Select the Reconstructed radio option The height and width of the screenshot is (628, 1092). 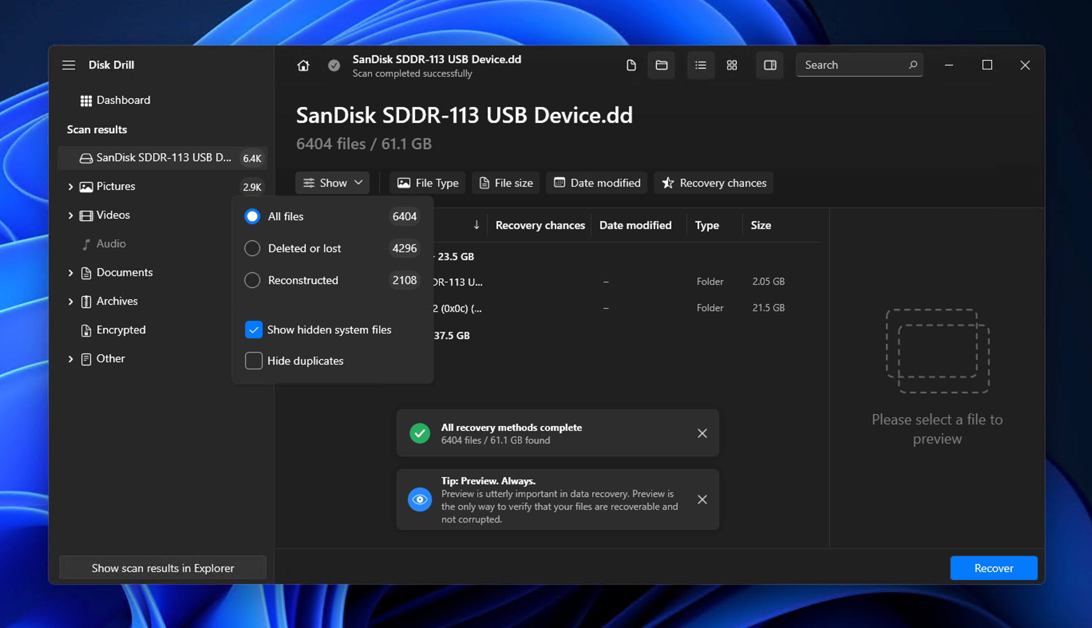(x=252, y=280)
